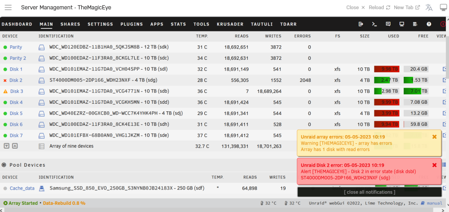The width and height of the screenshot is (449, 212).
Task: Open the PLUGINS tab
Action: coord(132,24)
